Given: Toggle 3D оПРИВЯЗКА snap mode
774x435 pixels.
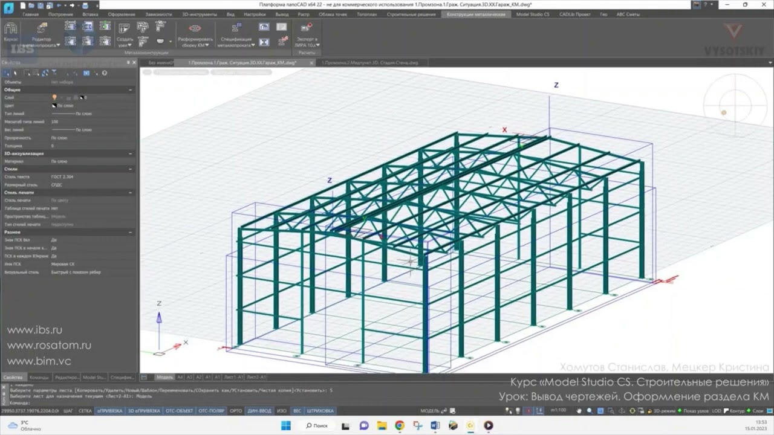Looking at the screenshot, I should [x=144, y=411].
